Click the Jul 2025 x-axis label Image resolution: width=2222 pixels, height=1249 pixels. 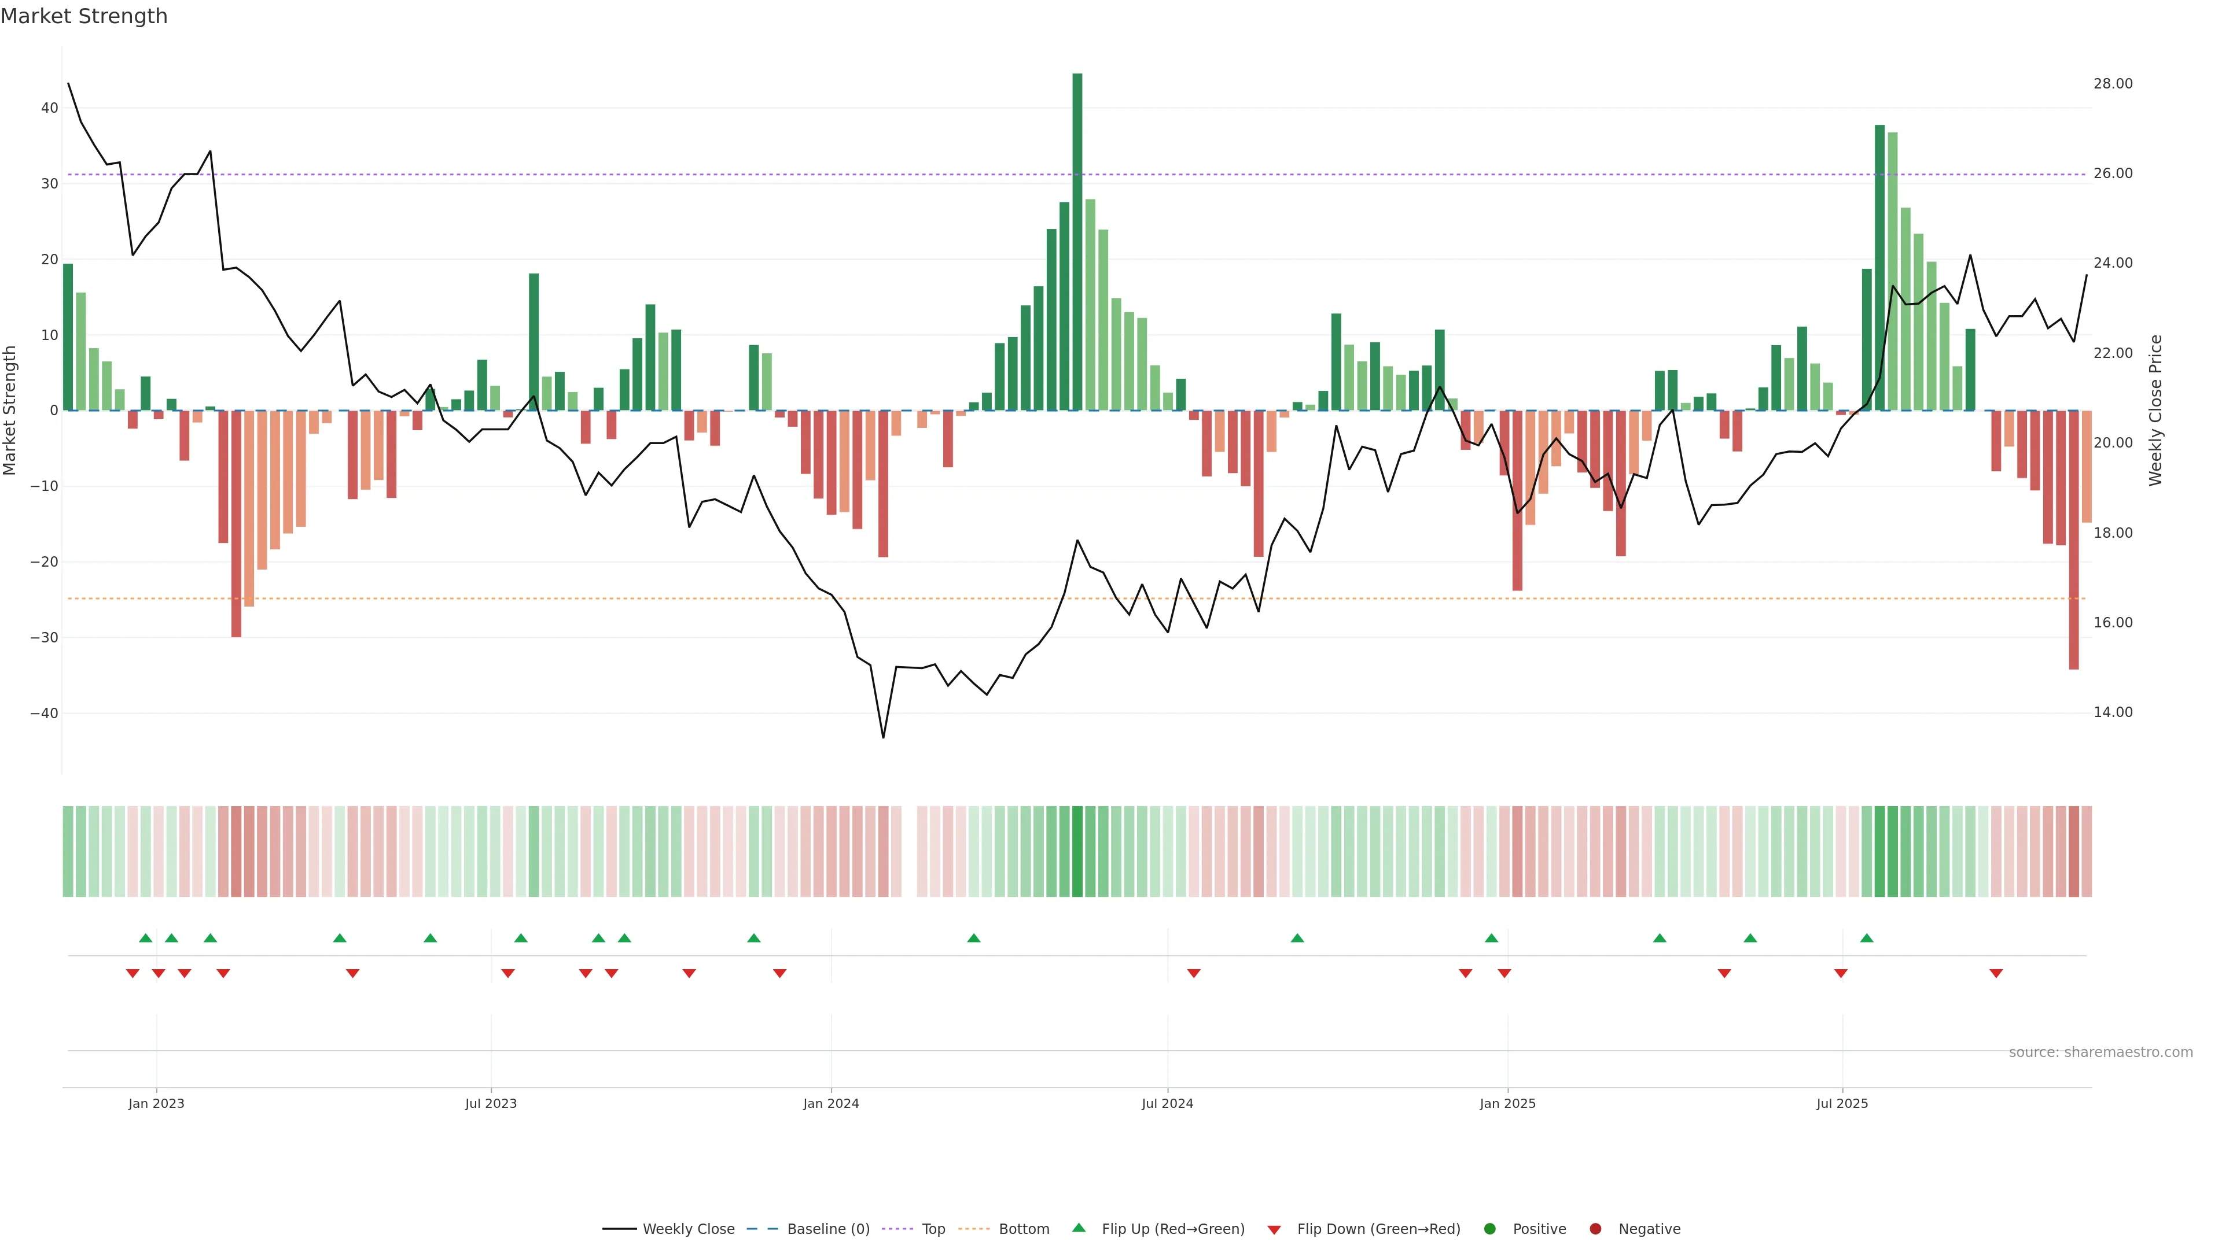coord(1842,1103)
